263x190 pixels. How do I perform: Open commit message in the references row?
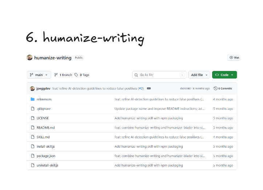(159, 99)
